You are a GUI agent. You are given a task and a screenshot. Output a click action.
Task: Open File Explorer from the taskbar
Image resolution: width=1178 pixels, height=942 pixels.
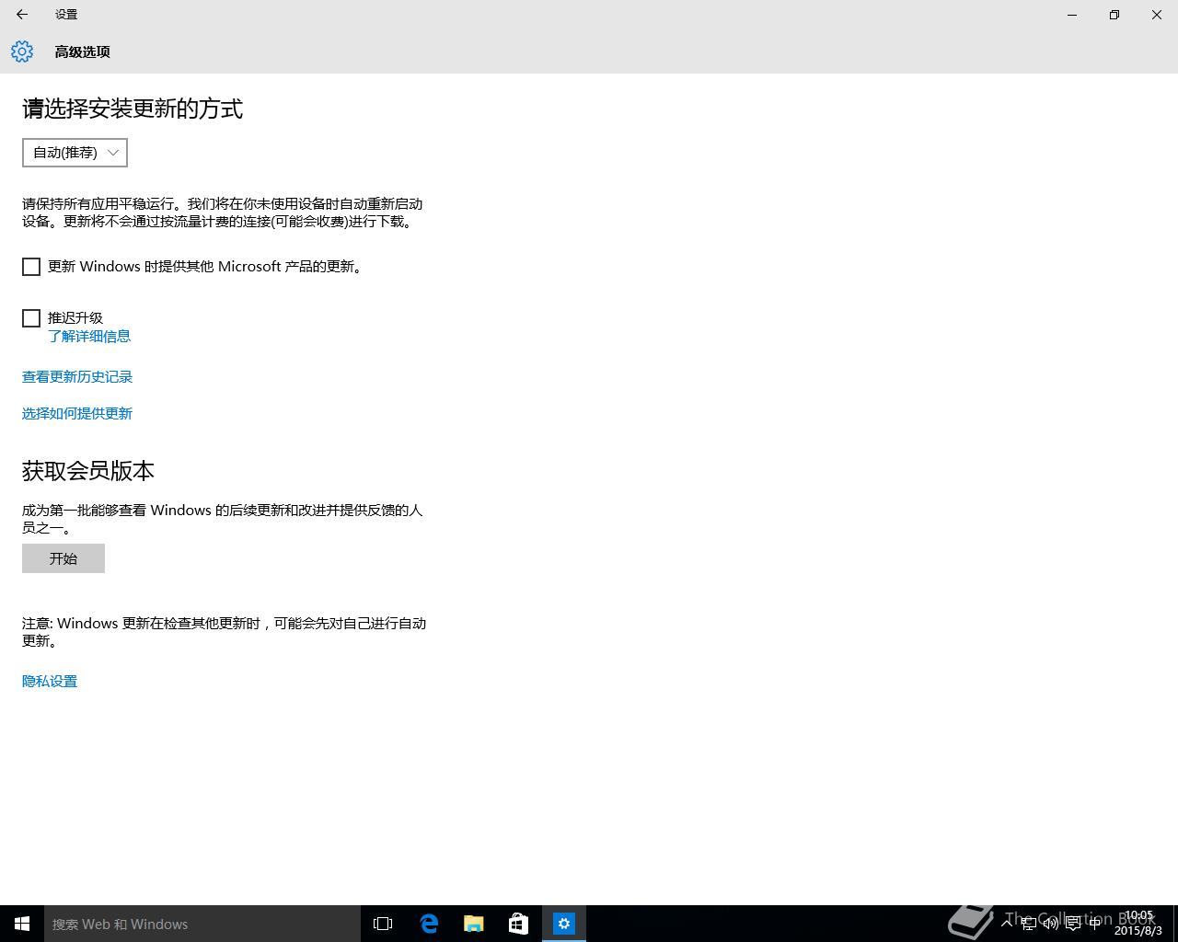(x=474, y=924)
